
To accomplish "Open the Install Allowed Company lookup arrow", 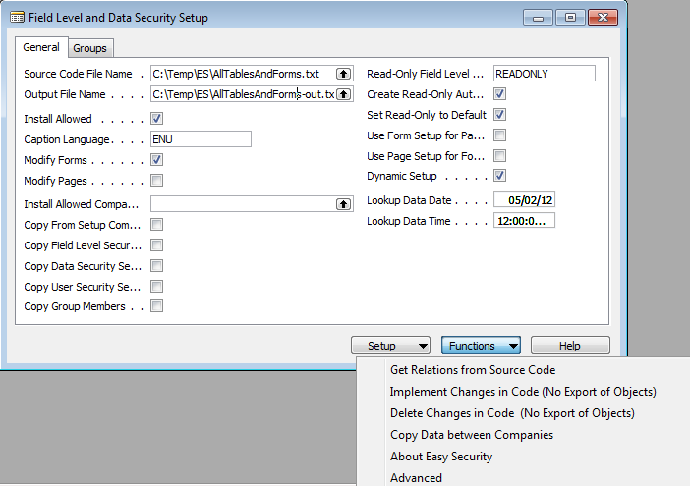I will coord(343,204).
